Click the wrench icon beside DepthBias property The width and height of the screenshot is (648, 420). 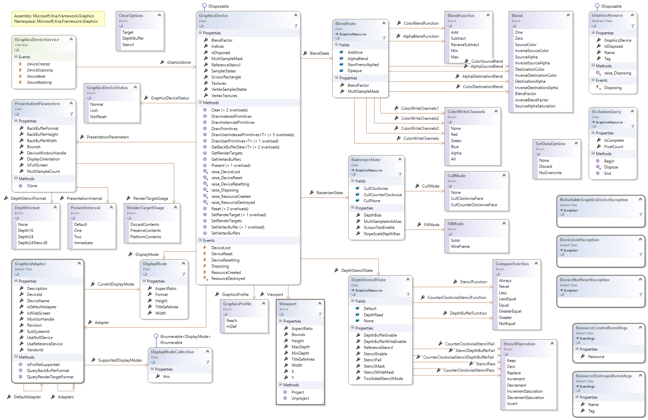tap(358, 215)
